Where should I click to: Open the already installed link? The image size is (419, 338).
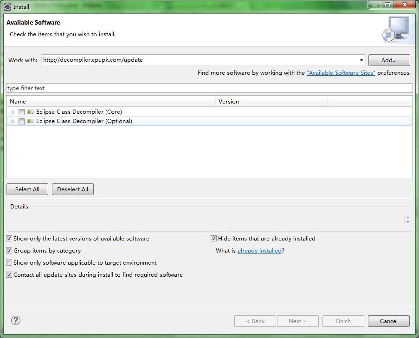259,251
